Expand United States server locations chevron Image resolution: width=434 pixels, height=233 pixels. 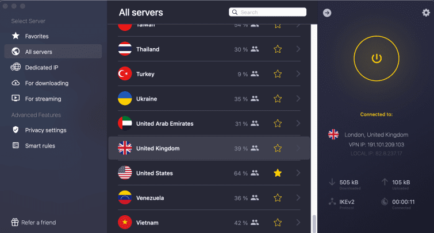point(298,173)
